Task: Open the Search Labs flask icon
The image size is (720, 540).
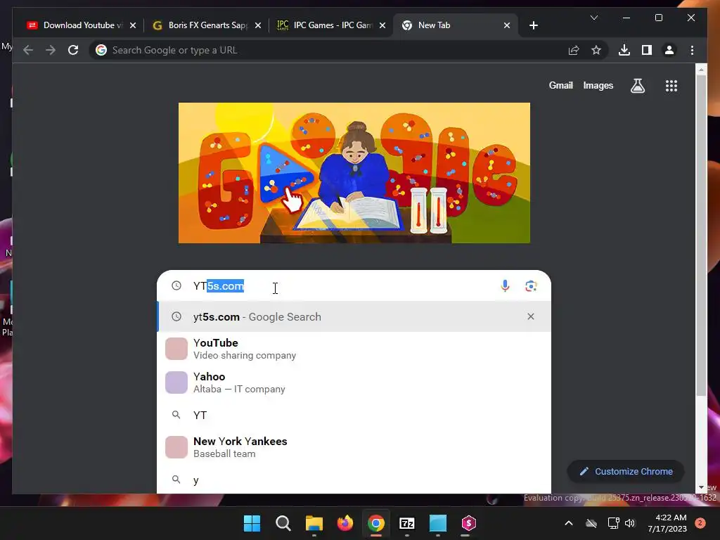Action: [x=637, y=85]
